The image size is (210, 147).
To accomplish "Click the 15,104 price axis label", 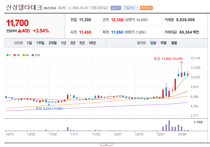I will 195,58.
